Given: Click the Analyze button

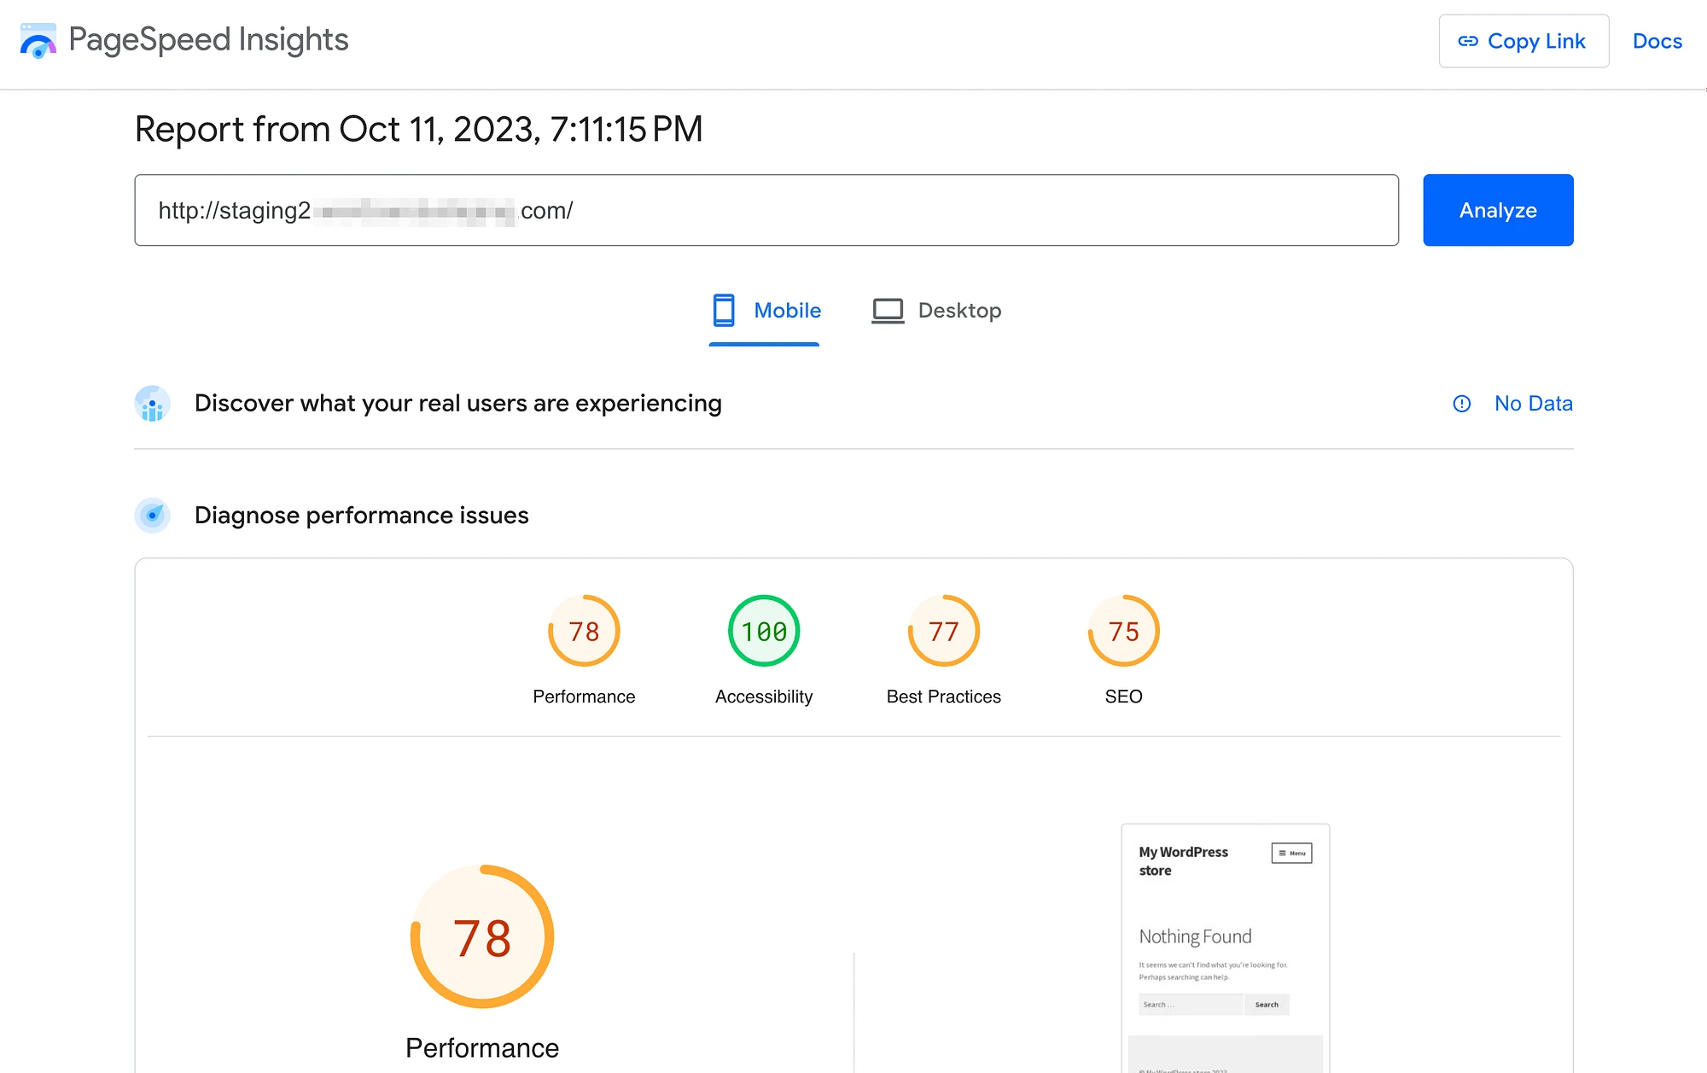Looking at the screenshot, I should 1498,209.
